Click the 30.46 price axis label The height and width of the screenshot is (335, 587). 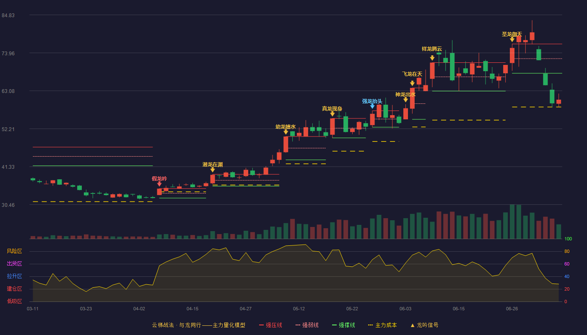pos(8,205)
